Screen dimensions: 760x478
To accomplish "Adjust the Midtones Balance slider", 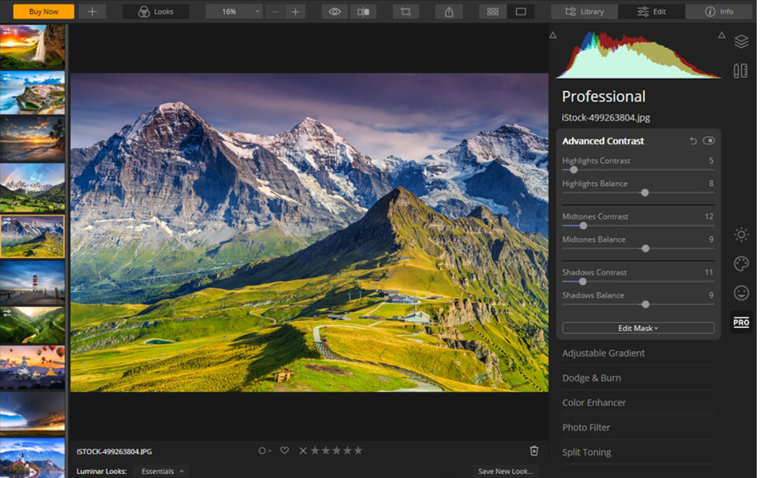I will point(645,249).
